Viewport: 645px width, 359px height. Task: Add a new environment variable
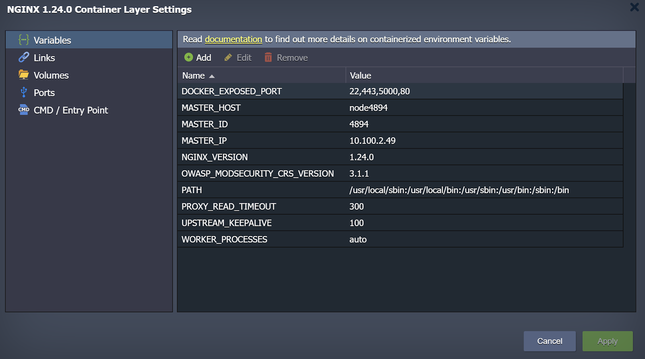[x=198, y=58]
